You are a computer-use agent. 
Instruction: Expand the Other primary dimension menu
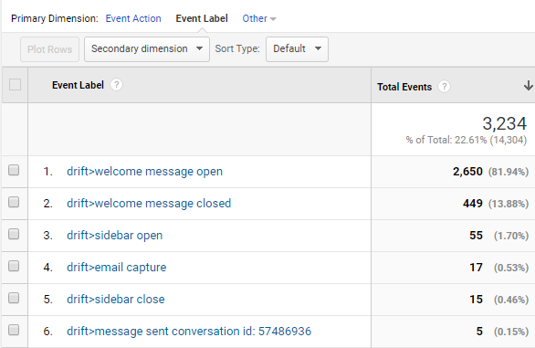[259, 18]
